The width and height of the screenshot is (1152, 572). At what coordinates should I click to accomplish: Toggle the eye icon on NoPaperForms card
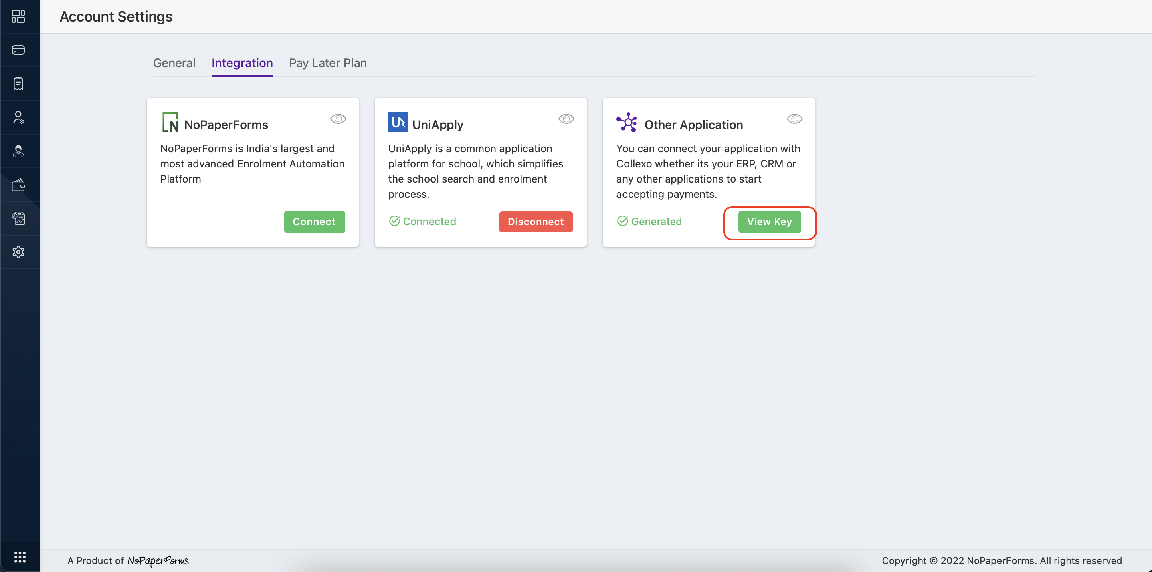click(x=338, y=119)
